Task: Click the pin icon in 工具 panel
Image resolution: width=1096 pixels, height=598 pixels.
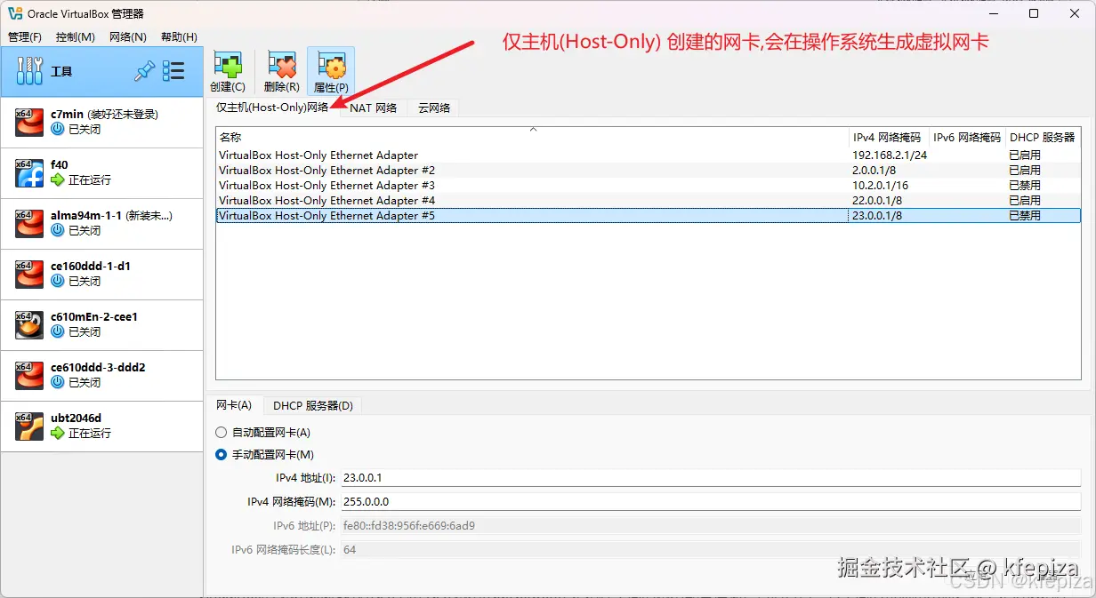Action: coord(144,72)
